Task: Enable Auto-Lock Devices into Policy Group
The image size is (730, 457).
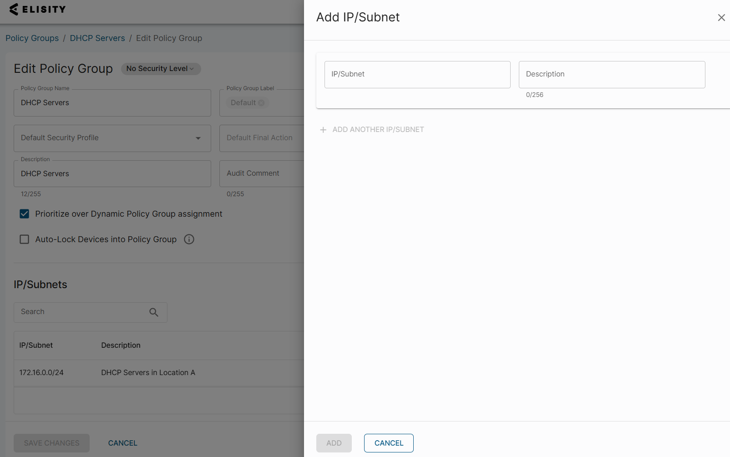Action: 25,239
